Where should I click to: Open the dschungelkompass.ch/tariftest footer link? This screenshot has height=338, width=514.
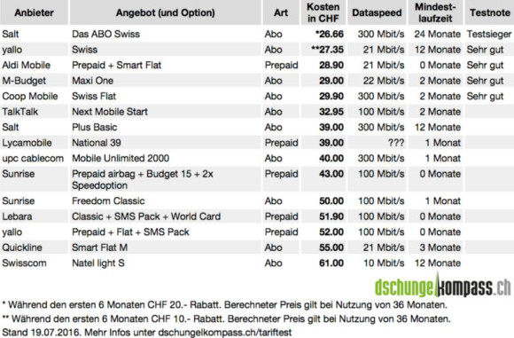click(225, 332)
